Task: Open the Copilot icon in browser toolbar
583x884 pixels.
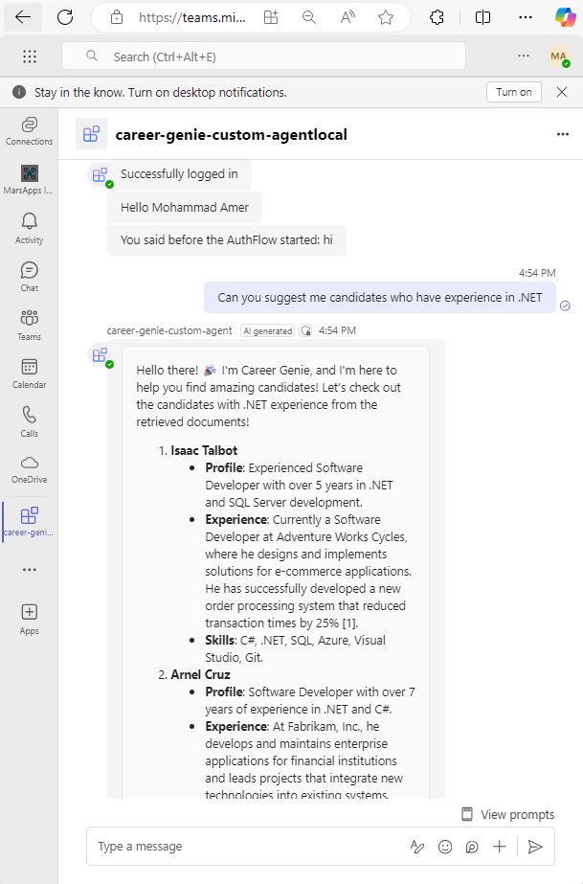Action: pos(565,17)
